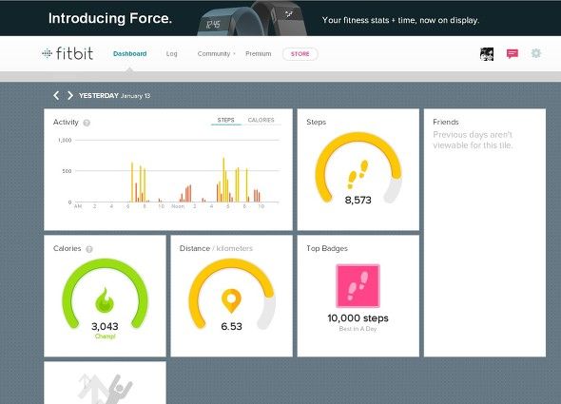Go to the next day arrow

point(70,96)
